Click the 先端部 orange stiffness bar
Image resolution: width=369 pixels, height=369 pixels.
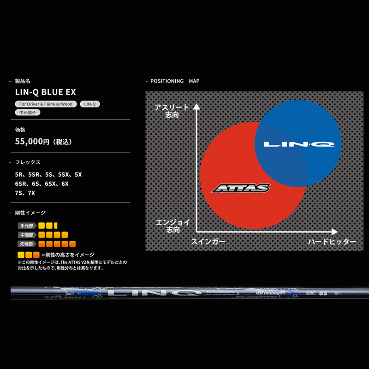[57, 244]
